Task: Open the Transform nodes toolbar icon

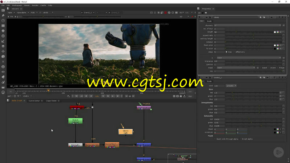Action: [x=3, y=51]
